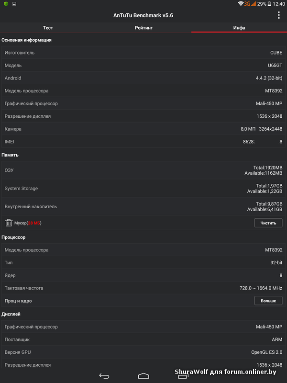
Task: Tap the image notification icon in status bar
Action: click(14, 4)
